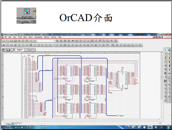This screenshot has width=172, height=130.
Task: Click the taskbar clock showing 18:56
Action: 9,127
